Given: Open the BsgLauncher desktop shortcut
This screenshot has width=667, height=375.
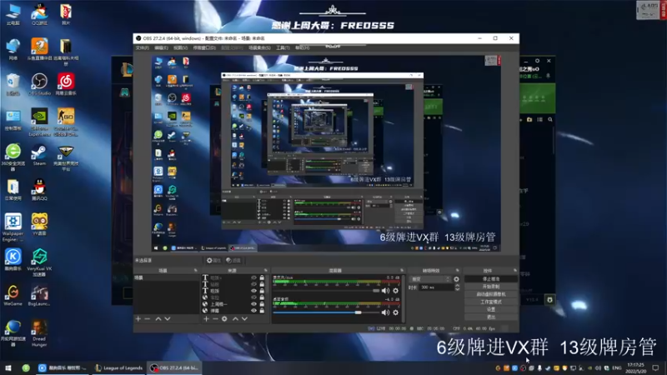Looking at the screenshot, I should coord(39,295).
